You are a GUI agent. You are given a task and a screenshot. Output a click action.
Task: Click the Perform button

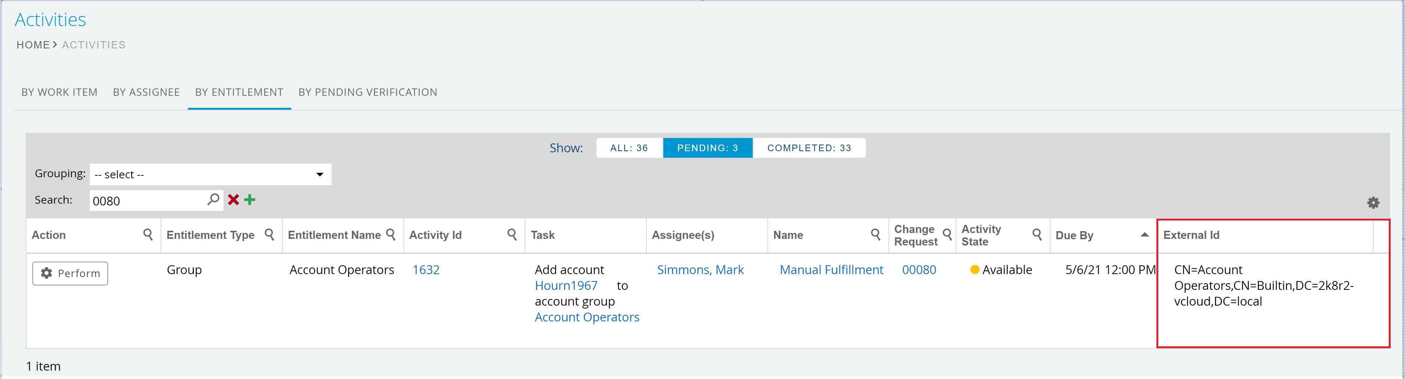[70, 273]
